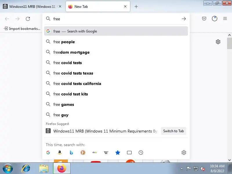Open search settings gear in the dropdown

(184, 153)
